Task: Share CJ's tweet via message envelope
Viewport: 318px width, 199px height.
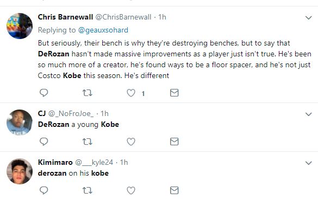Action: click(174, 142)
